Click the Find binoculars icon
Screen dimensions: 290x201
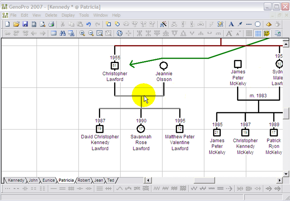pos(62,33)
